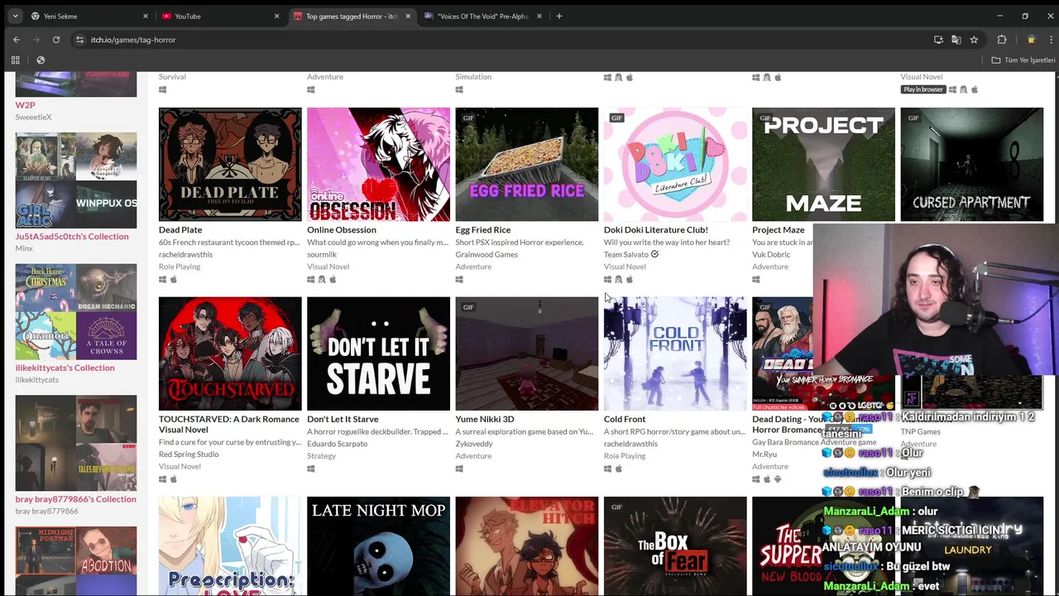This screenshot has height=596, width=1059.
Task: Open the Egg Fried Rice cover image
Action: (x=526, y=164)
